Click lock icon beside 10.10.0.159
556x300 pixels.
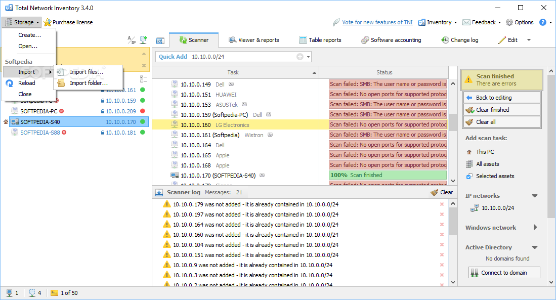[103, 101]
